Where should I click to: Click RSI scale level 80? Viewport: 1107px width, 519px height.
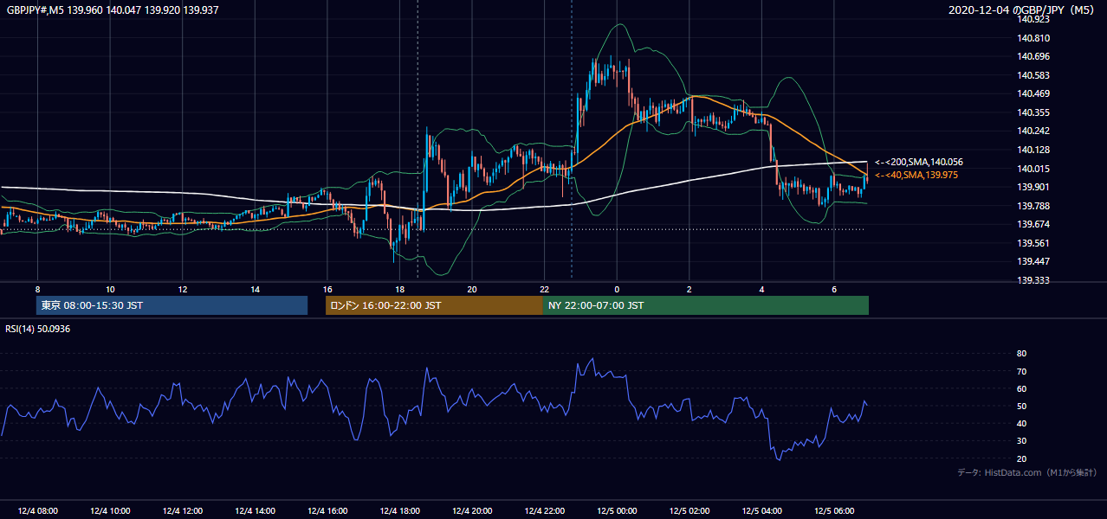pos(1021,354)
